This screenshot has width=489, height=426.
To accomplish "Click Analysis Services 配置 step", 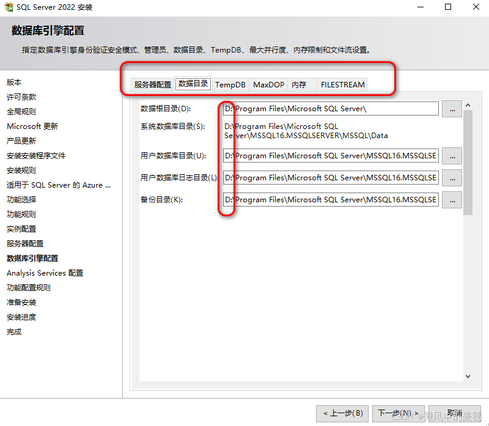I will [45, 273].
